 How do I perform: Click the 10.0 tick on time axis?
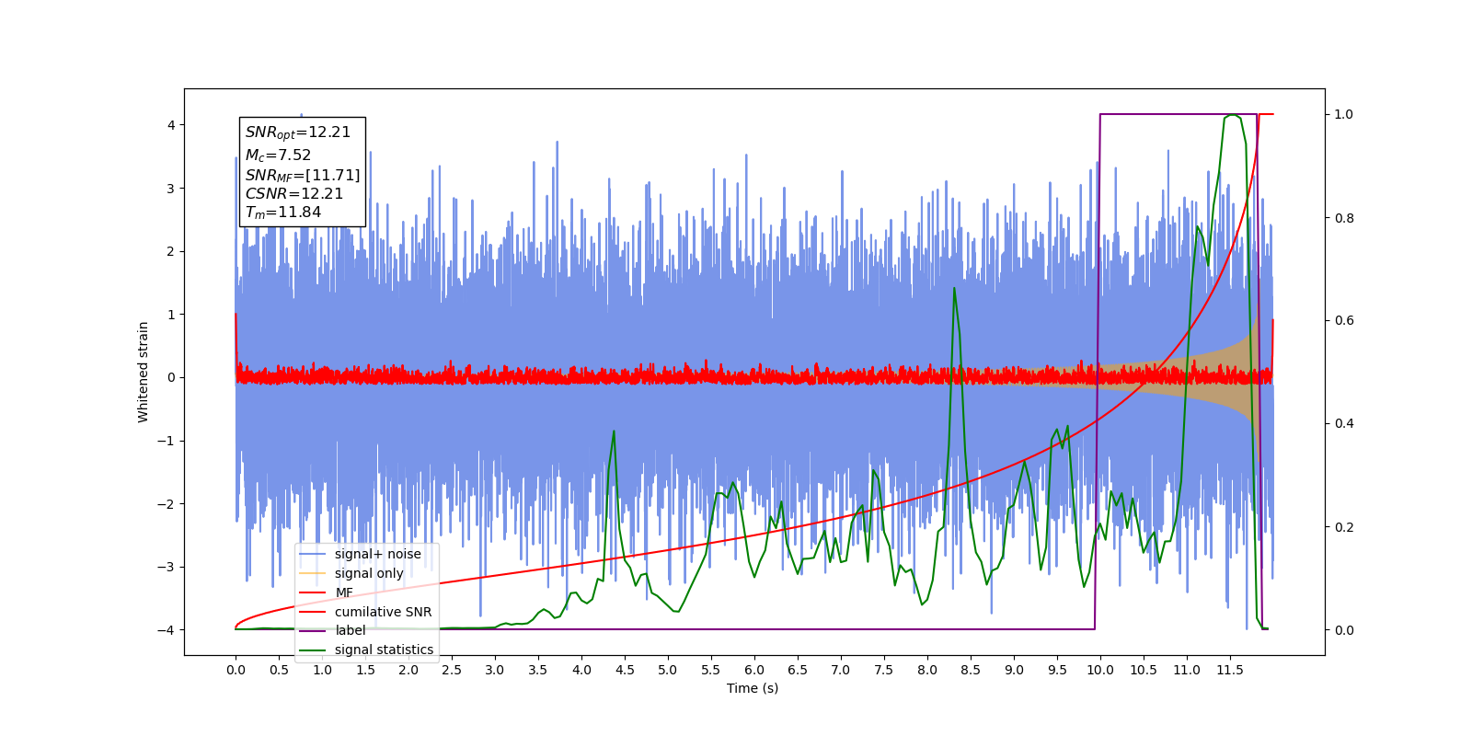pyautogui.click(x=1100, y=670)
